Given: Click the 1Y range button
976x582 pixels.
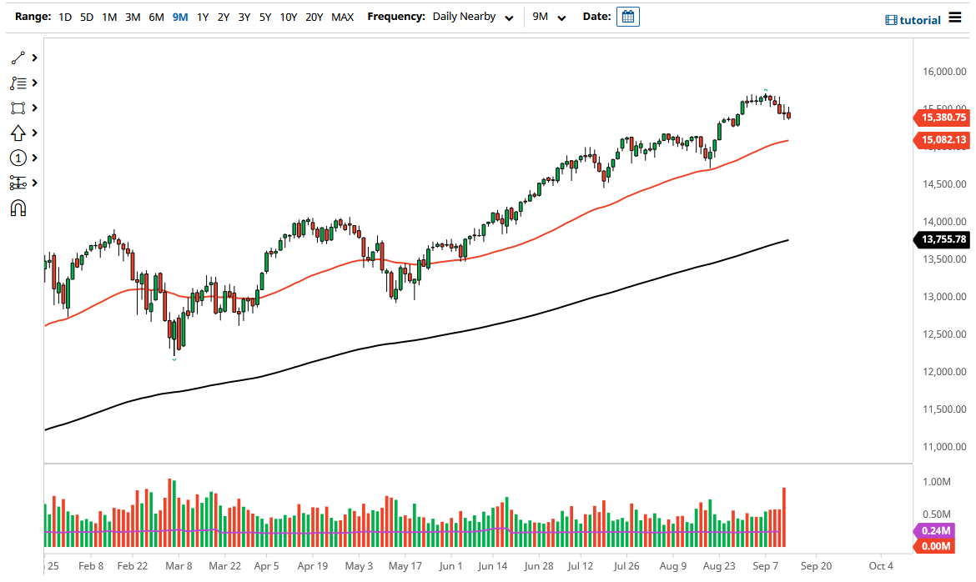Looking at the screenshot, I should (202, 16).
